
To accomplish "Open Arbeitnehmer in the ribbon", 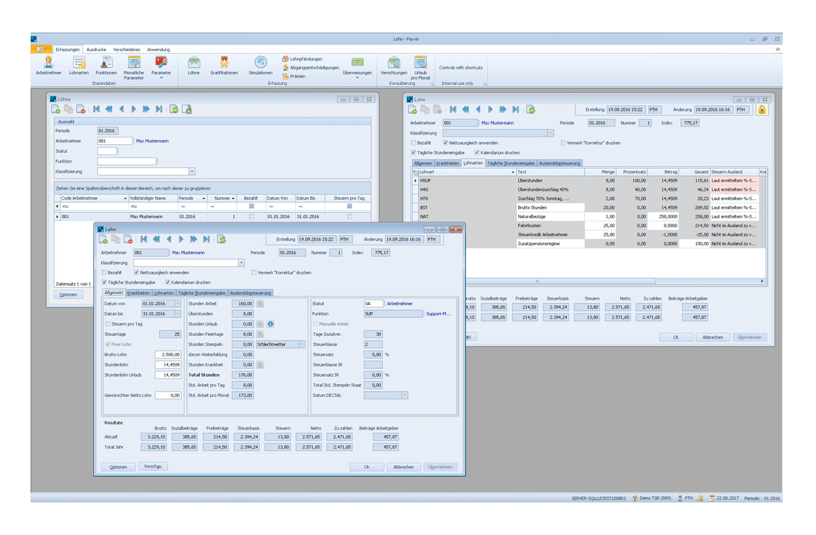I will (48, 66).
